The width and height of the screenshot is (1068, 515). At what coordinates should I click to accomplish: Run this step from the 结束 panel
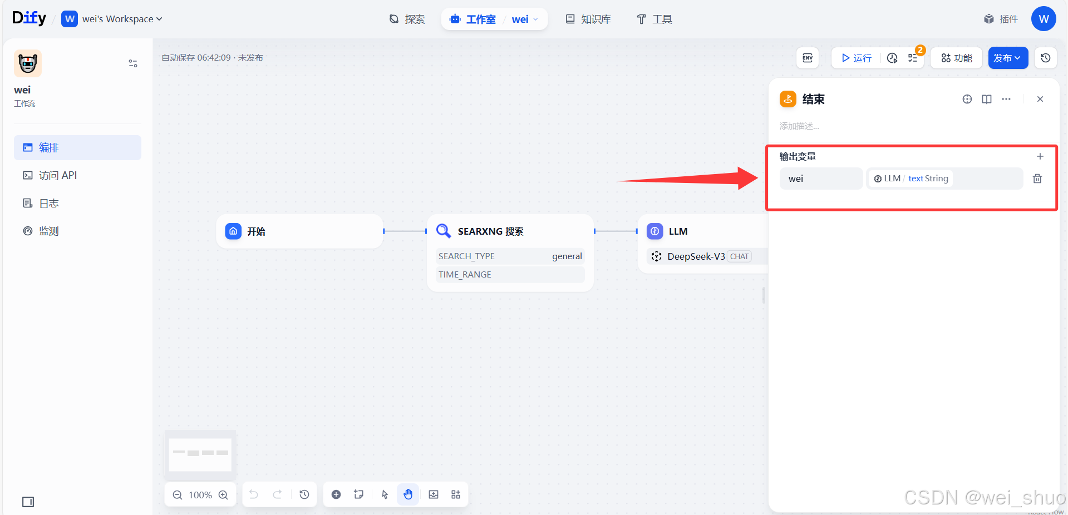coord(967,99)
